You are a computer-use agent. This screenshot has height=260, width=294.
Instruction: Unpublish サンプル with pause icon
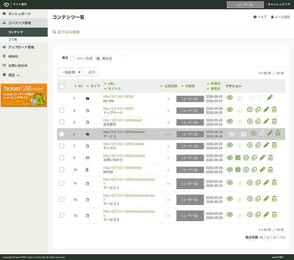(250, 145)
